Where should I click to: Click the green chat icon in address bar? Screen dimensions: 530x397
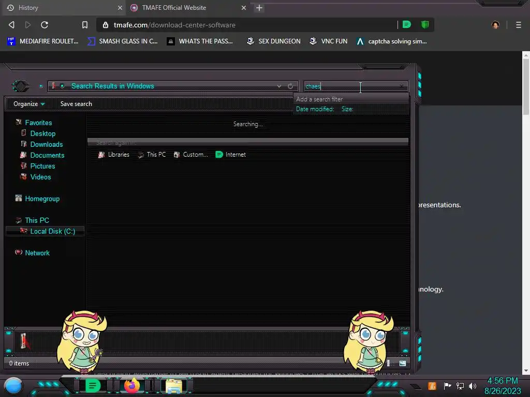coord(407,25)
